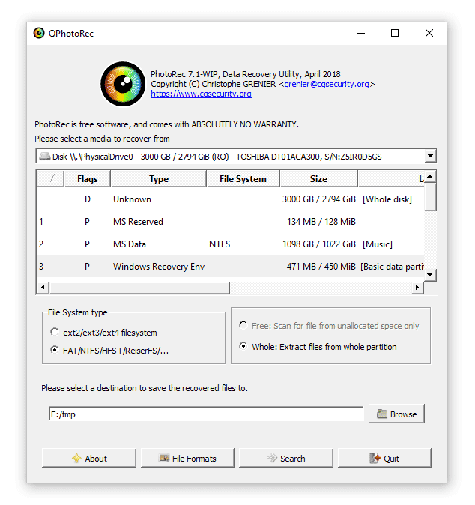The image size is (475, 505).
Task: Click the Quit button
Action: (x=384, y=458)
